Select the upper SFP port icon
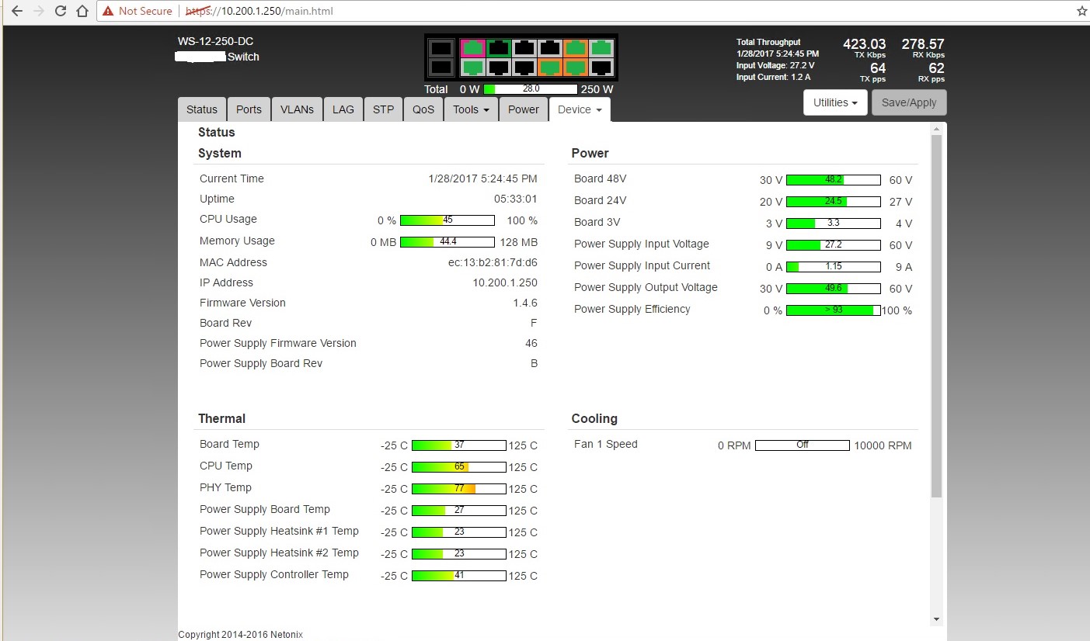This screenshot has width=1090, height=641. [441, 48]
